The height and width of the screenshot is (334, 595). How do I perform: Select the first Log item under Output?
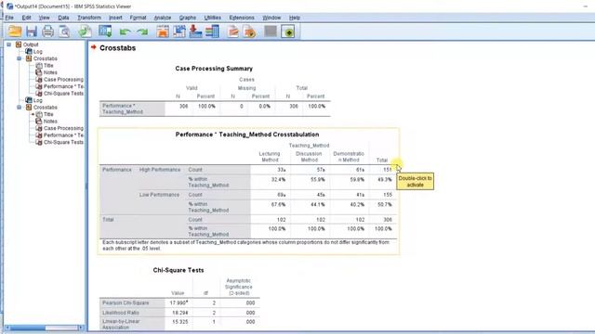37,52
